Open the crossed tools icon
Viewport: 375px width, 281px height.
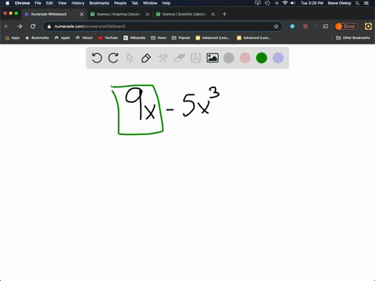coord(162,58)
